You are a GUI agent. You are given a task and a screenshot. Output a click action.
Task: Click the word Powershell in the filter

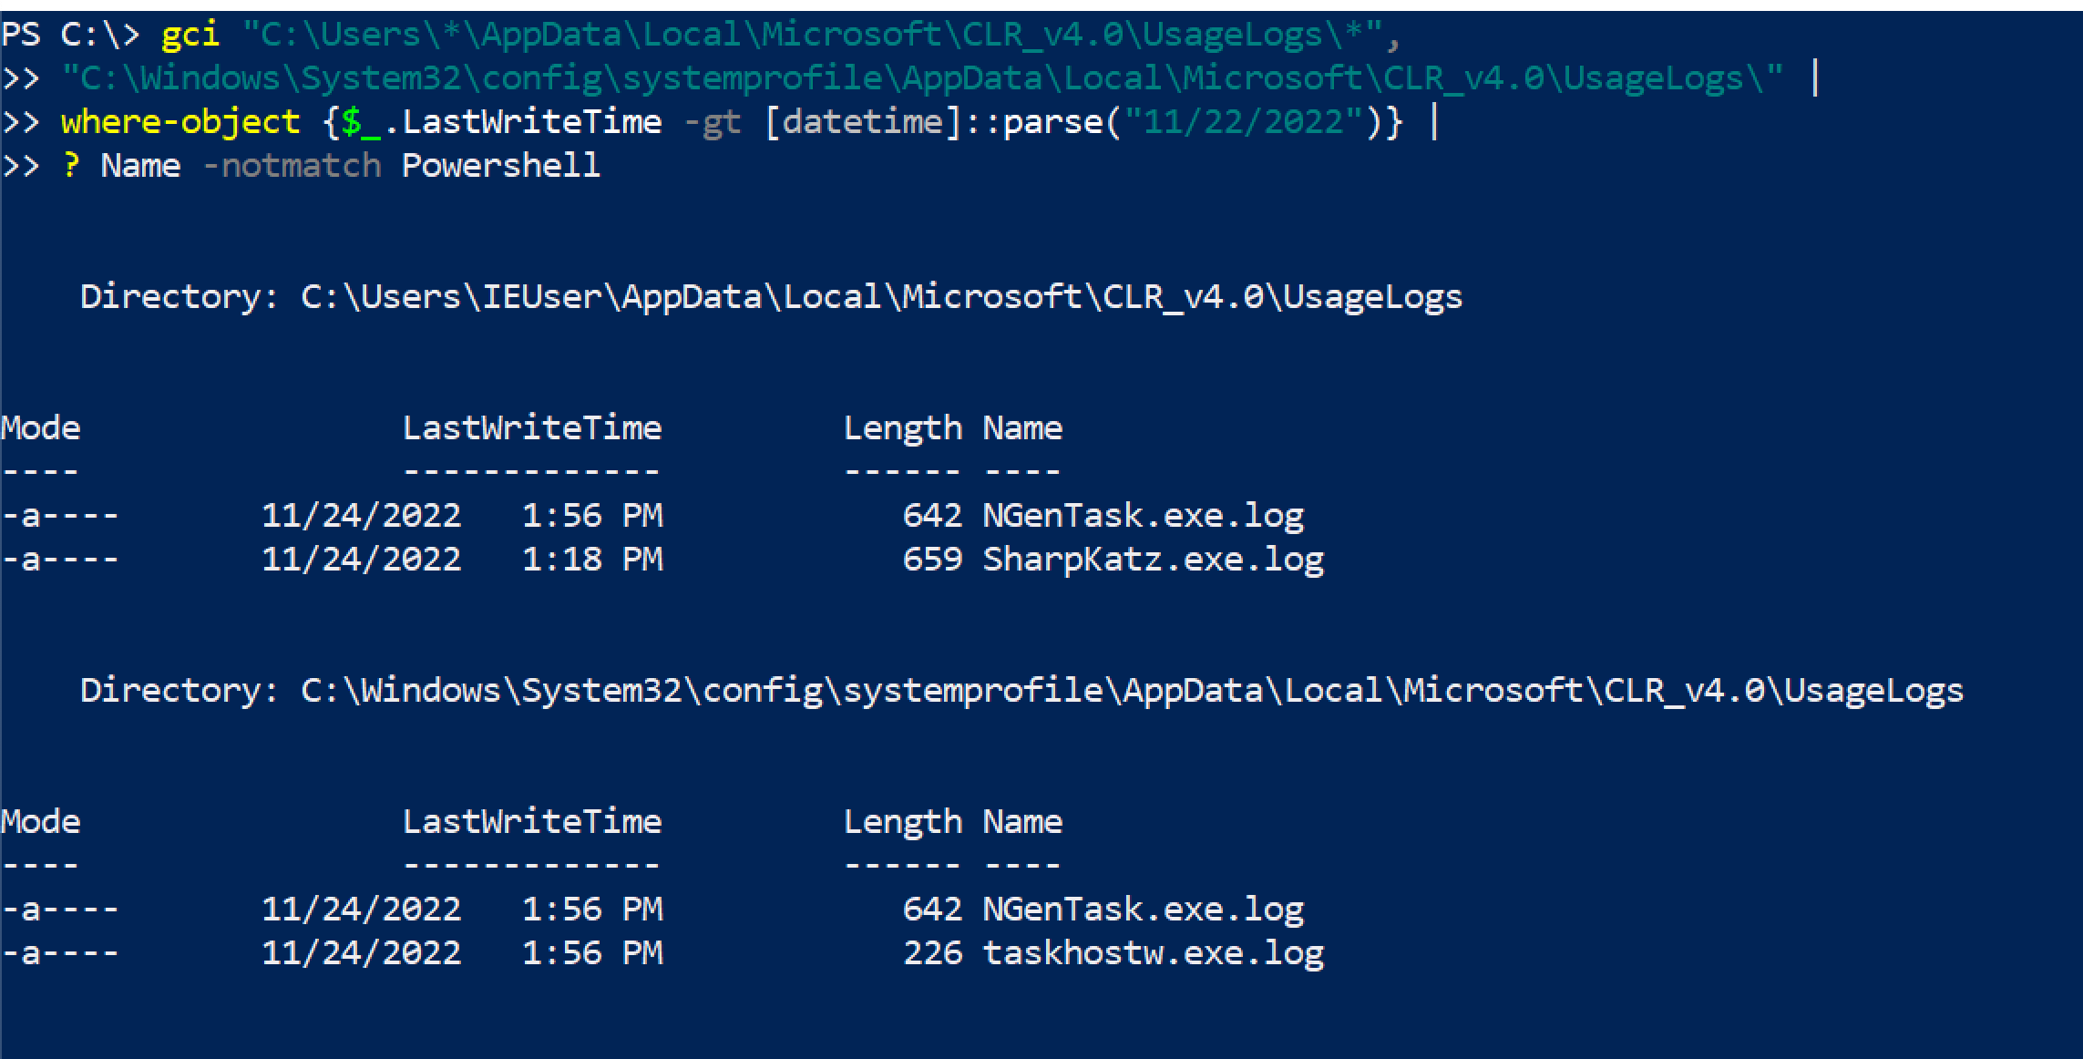tap(501, 165)
